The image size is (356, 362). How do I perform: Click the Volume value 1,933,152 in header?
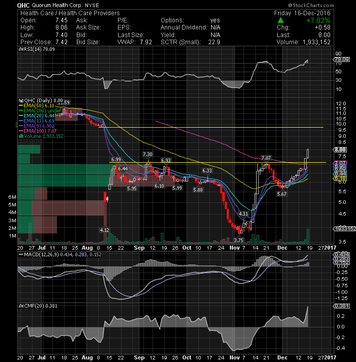pyautogui.click(x=316, y=42)
